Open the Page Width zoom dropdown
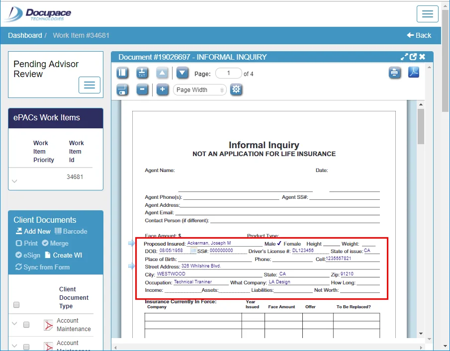 pyautogui.click(x=199, y=89)
